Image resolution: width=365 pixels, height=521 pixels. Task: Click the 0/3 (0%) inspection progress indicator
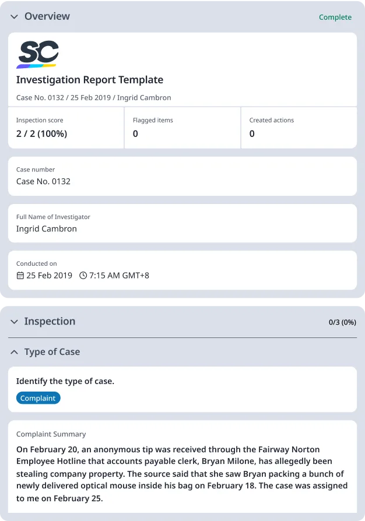click(342, 322)
